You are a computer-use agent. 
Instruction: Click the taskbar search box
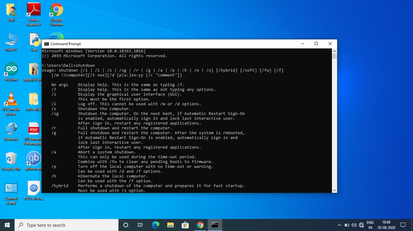66,225
